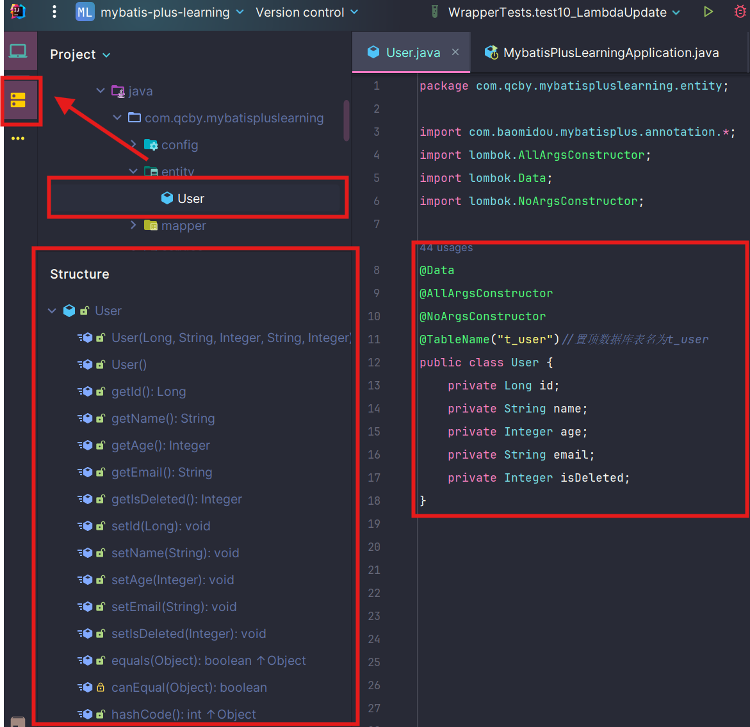Collapse the User node in Structure panel
This screenshot has height=727, width=750.
coord(52,311)
